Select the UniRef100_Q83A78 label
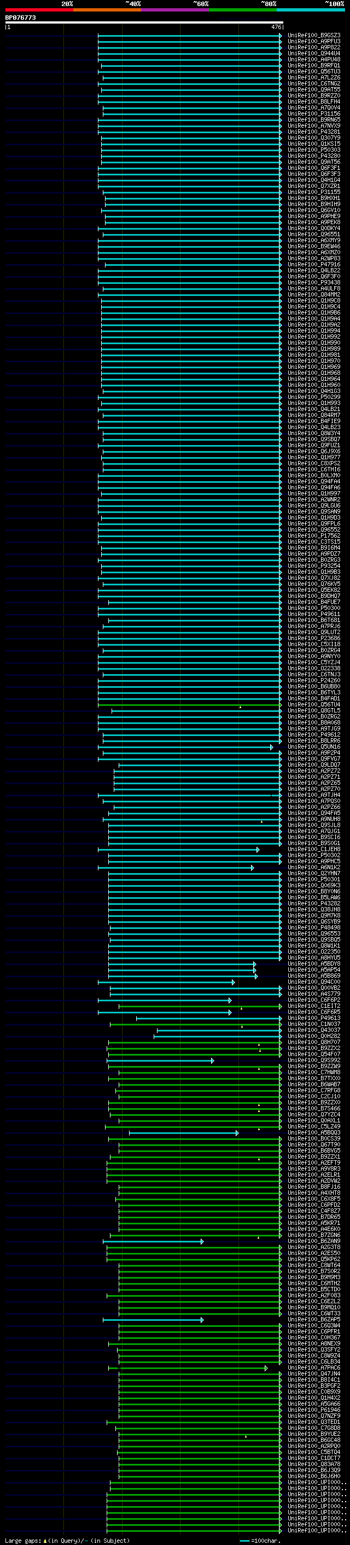Image resolution: width=350 pixels, height=1545 pixels. 314,1464
